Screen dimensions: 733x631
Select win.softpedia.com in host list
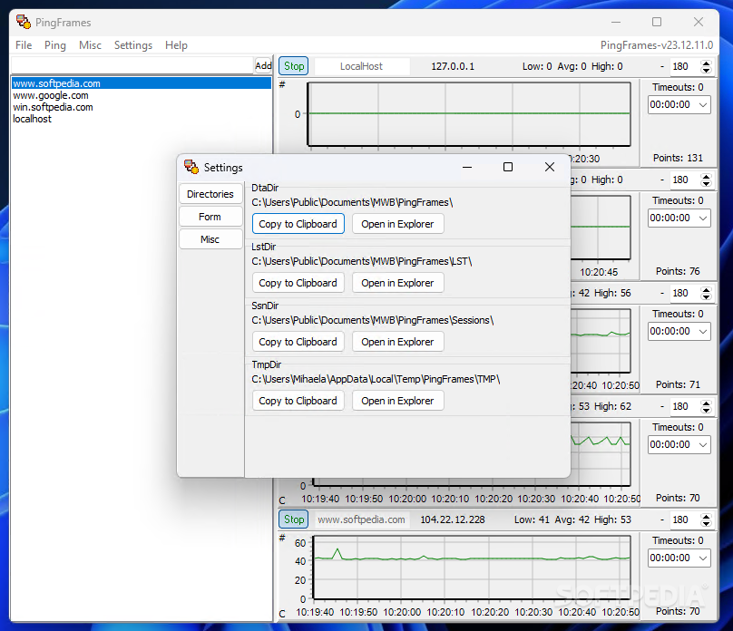[141, 107]
